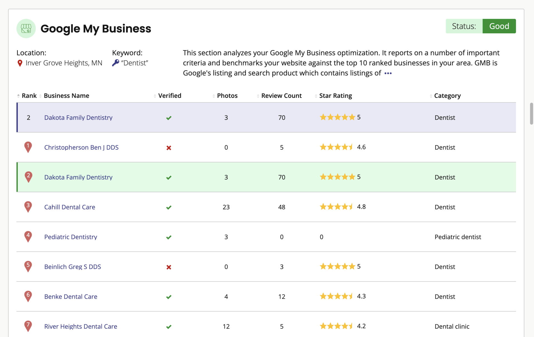
Task: Click the red X unverified icon for Christopherson
Action: tap(169, 148)
